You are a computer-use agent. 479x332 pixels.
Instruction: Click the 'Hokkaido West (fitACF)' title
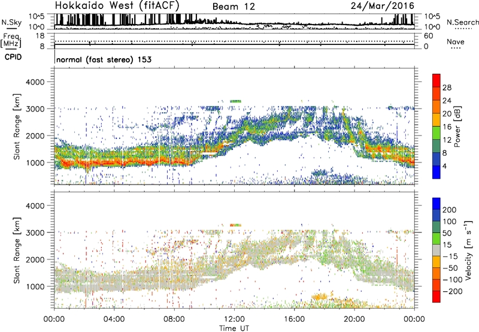coord(117,5)
